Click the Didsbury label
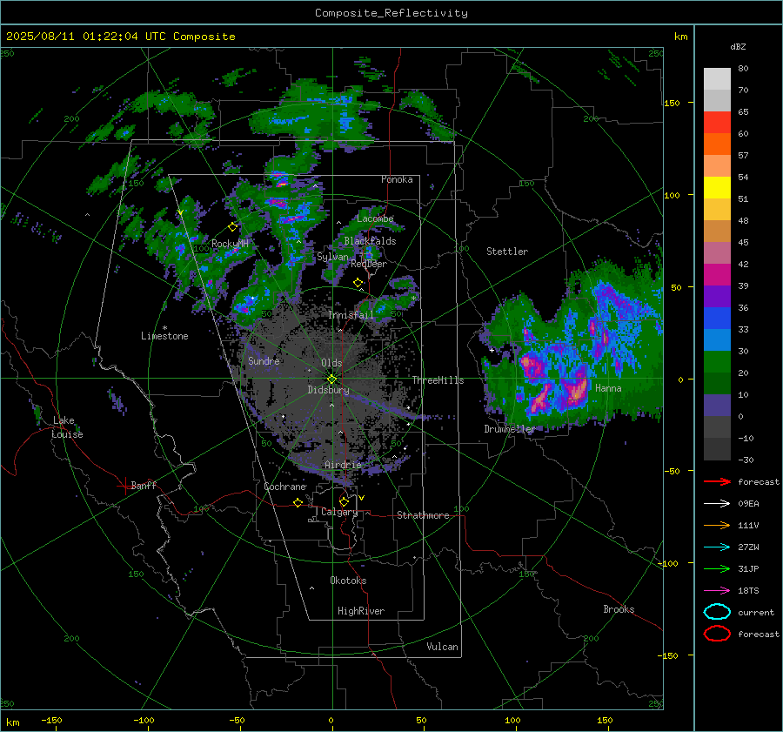 (x=328, y=390)
